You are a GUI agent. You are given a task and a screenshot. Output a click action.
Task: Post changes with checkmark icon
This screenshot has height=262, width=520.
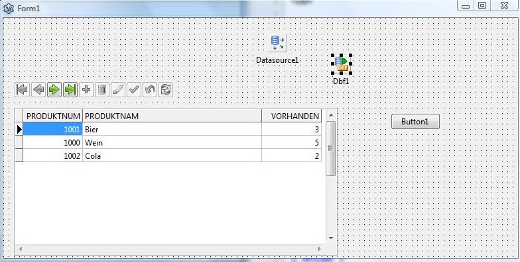[134, 90]
